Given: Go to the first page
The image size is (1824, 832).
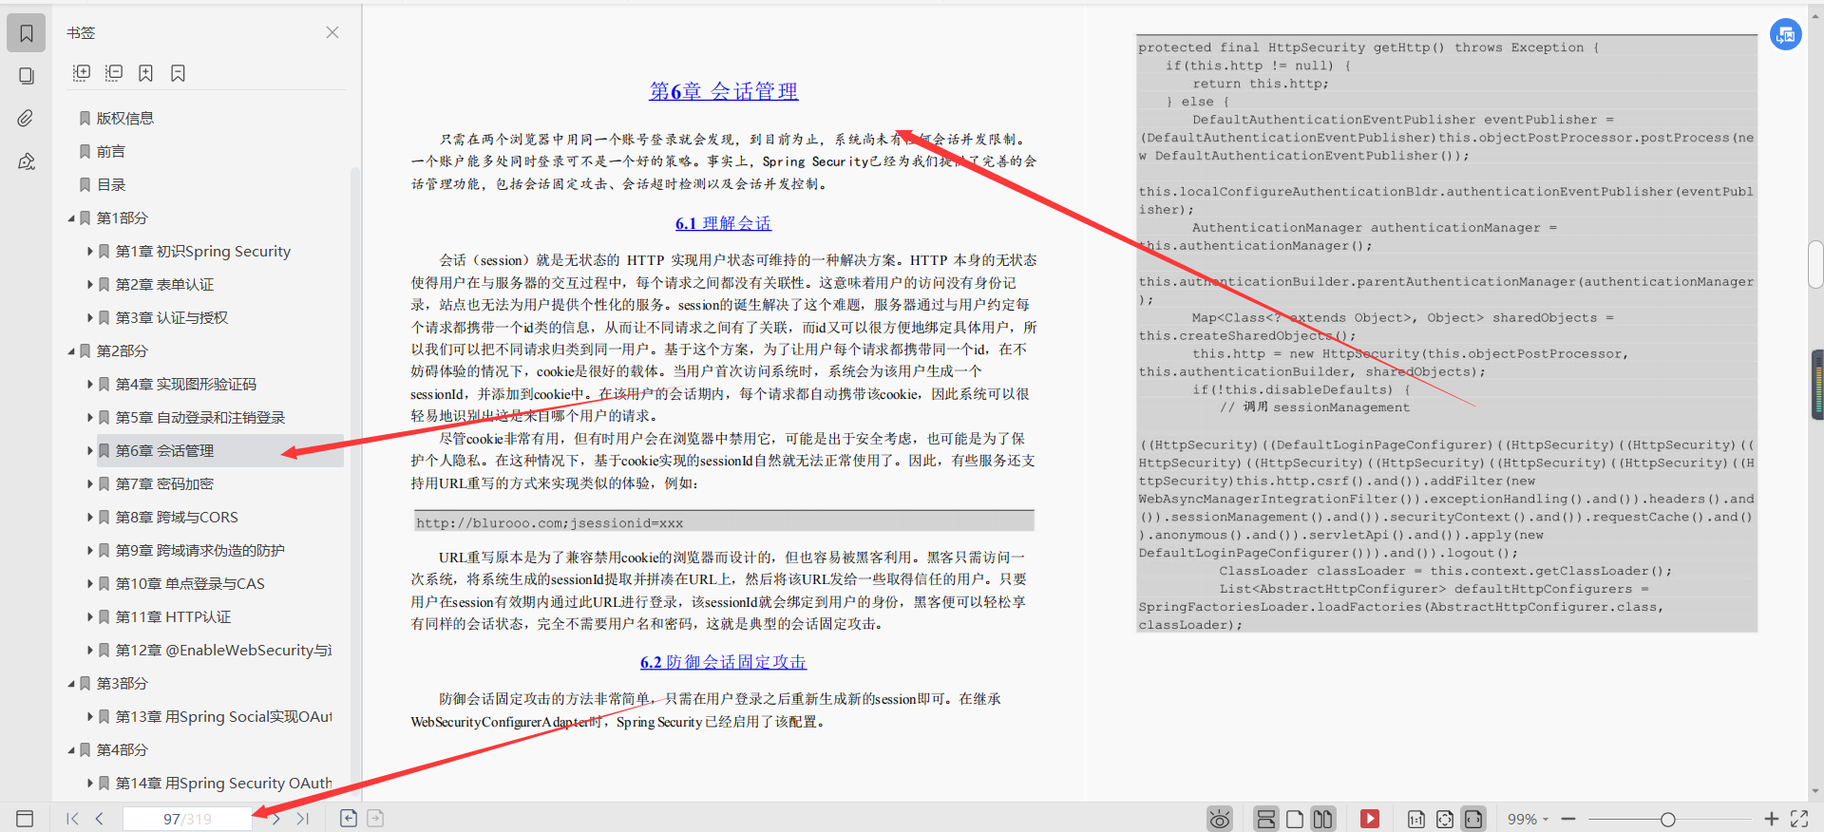Looking at the screenshot, I should (72, 819).
